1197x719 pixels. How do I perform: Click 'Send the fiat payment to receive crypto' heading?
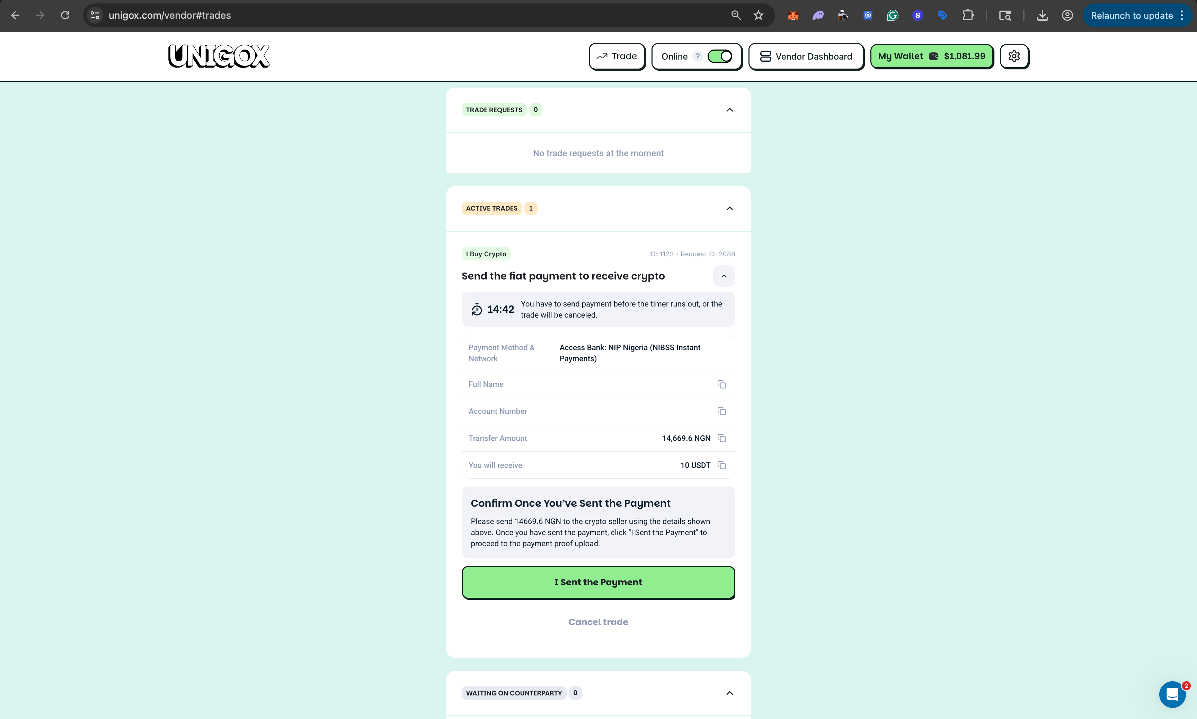pyautogui.click(x=563, y=276)
